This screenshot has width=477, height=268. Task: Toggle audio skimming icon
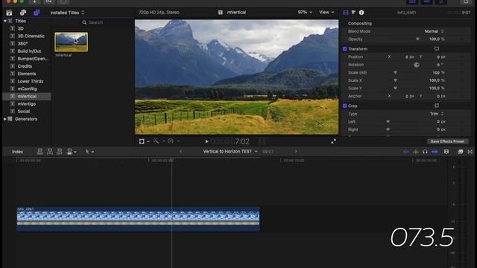click(416, 151)
